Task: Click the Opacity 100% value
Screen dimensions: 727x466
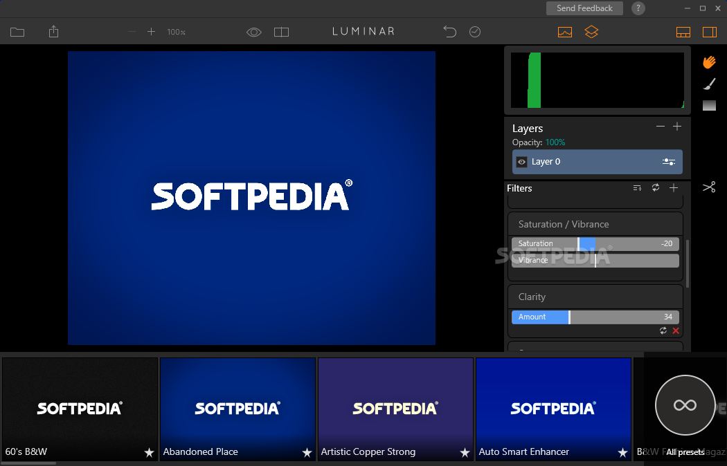Action: coord(555,142)
